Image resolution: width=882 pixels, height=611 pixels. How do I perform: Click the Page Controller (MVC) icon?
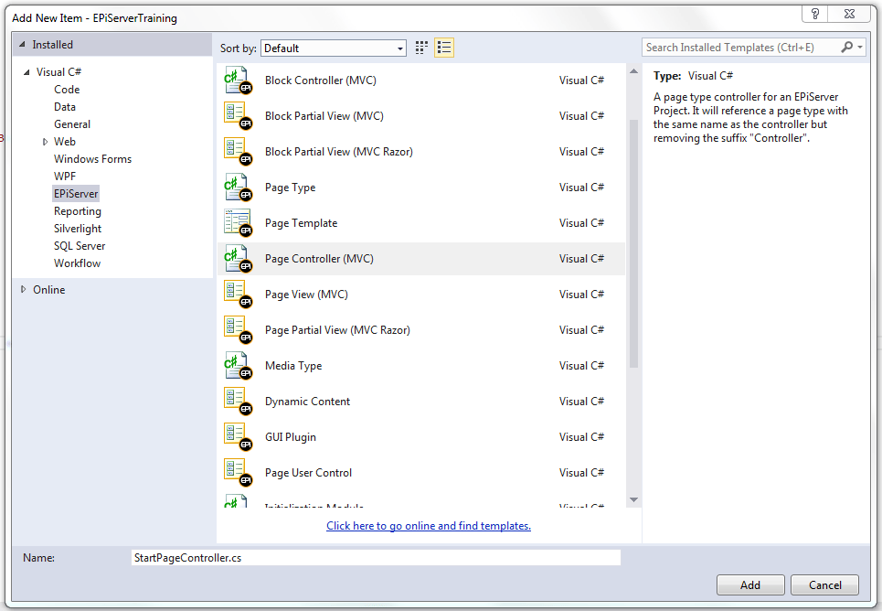click(238, 259)
